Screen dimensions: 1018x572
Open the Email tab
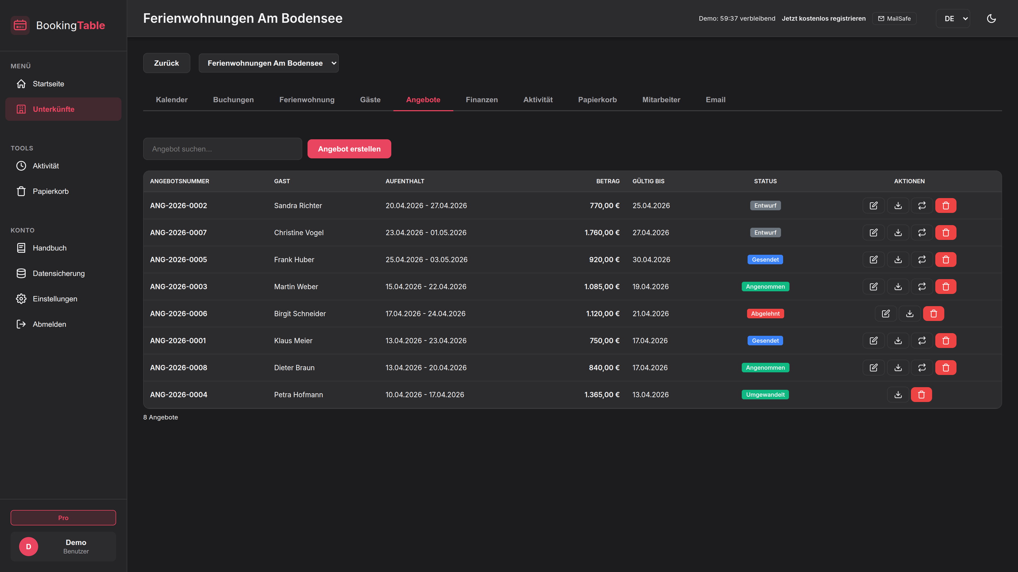pyautogui.click(x=716, y=100)
